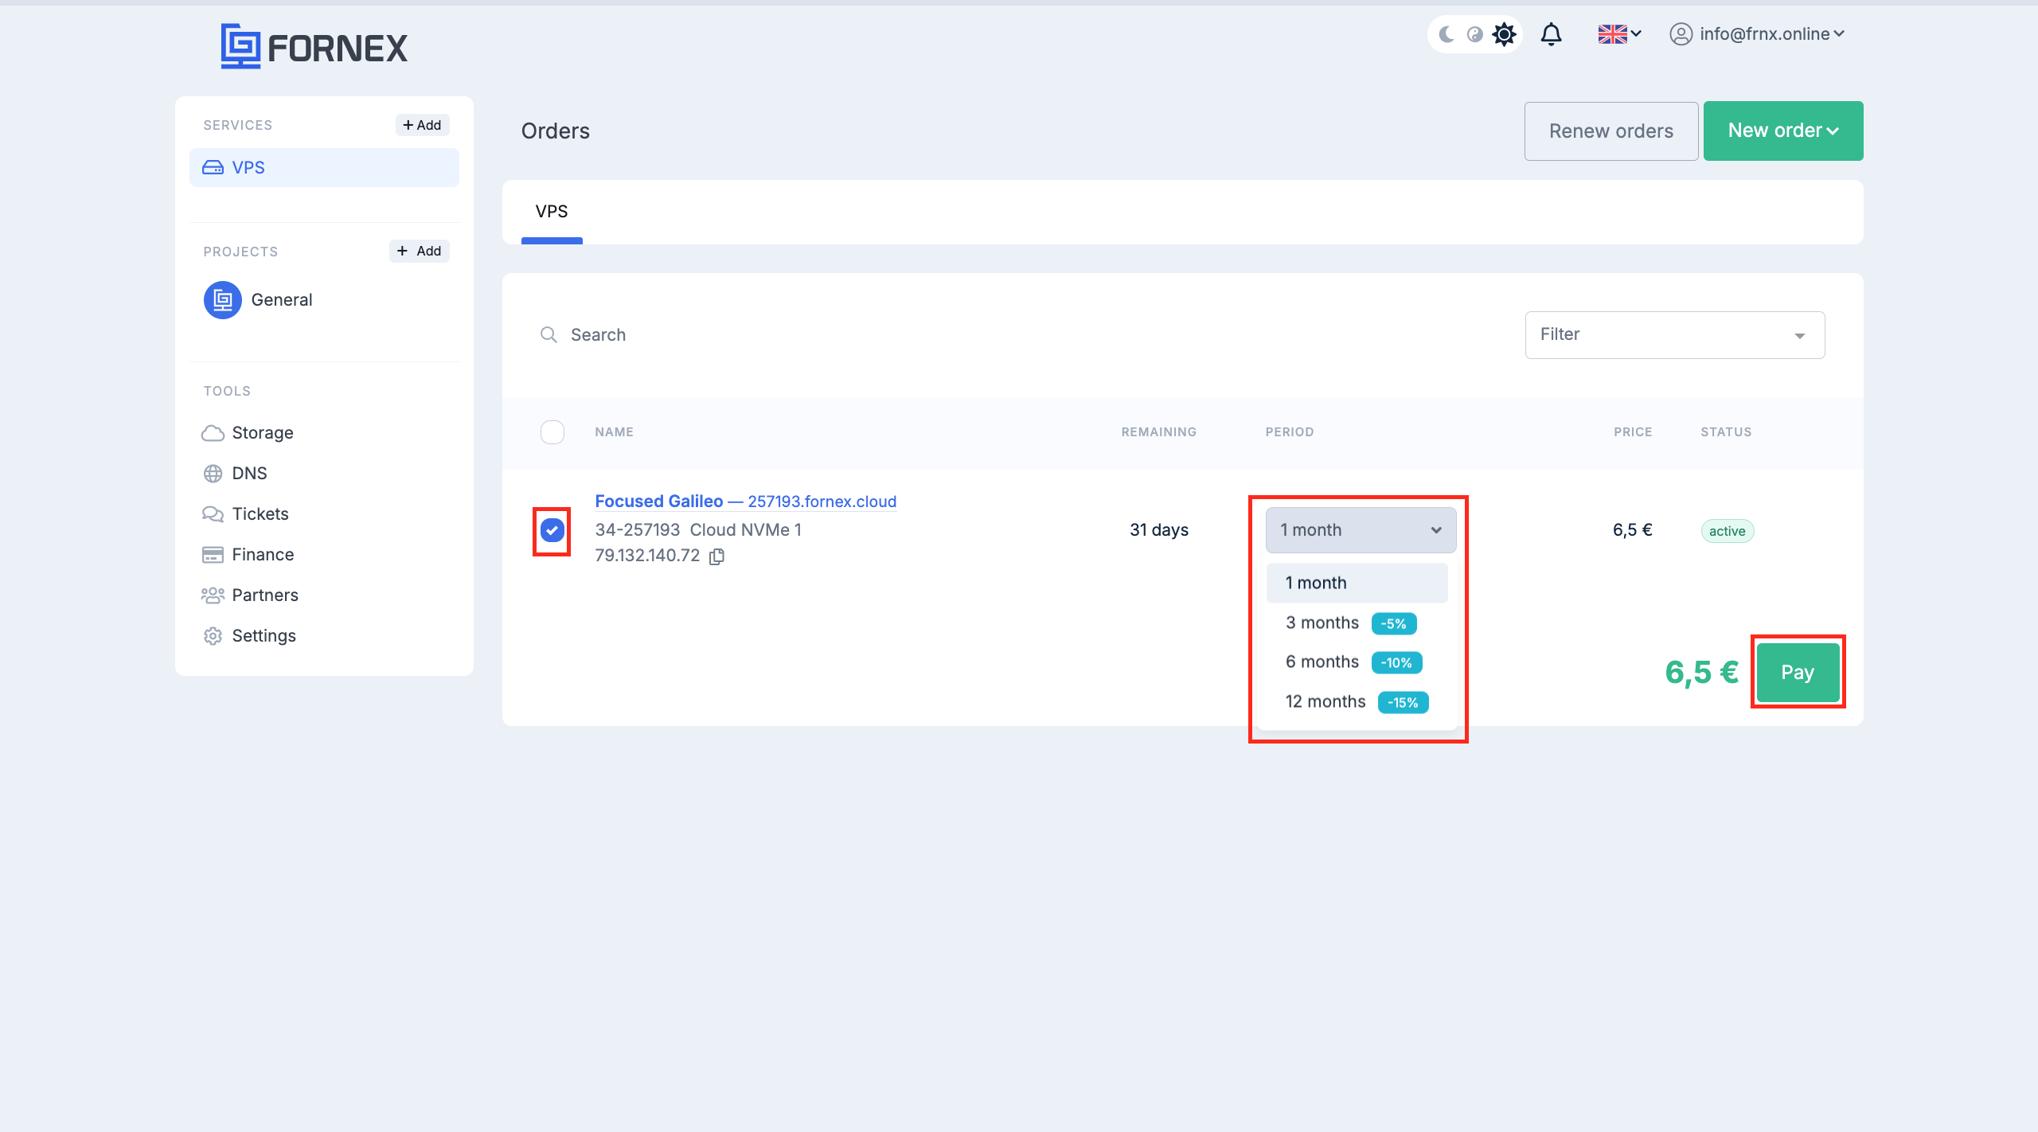Open the General project
The image size is (2038, 1132).
tap(258, 300)
